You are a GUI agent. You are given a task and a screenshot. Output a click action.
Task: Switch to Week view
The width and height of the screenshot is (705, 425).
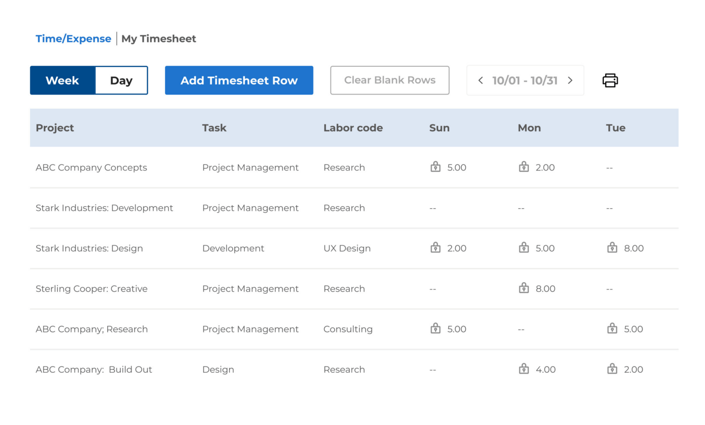click(x=62, y=80)
